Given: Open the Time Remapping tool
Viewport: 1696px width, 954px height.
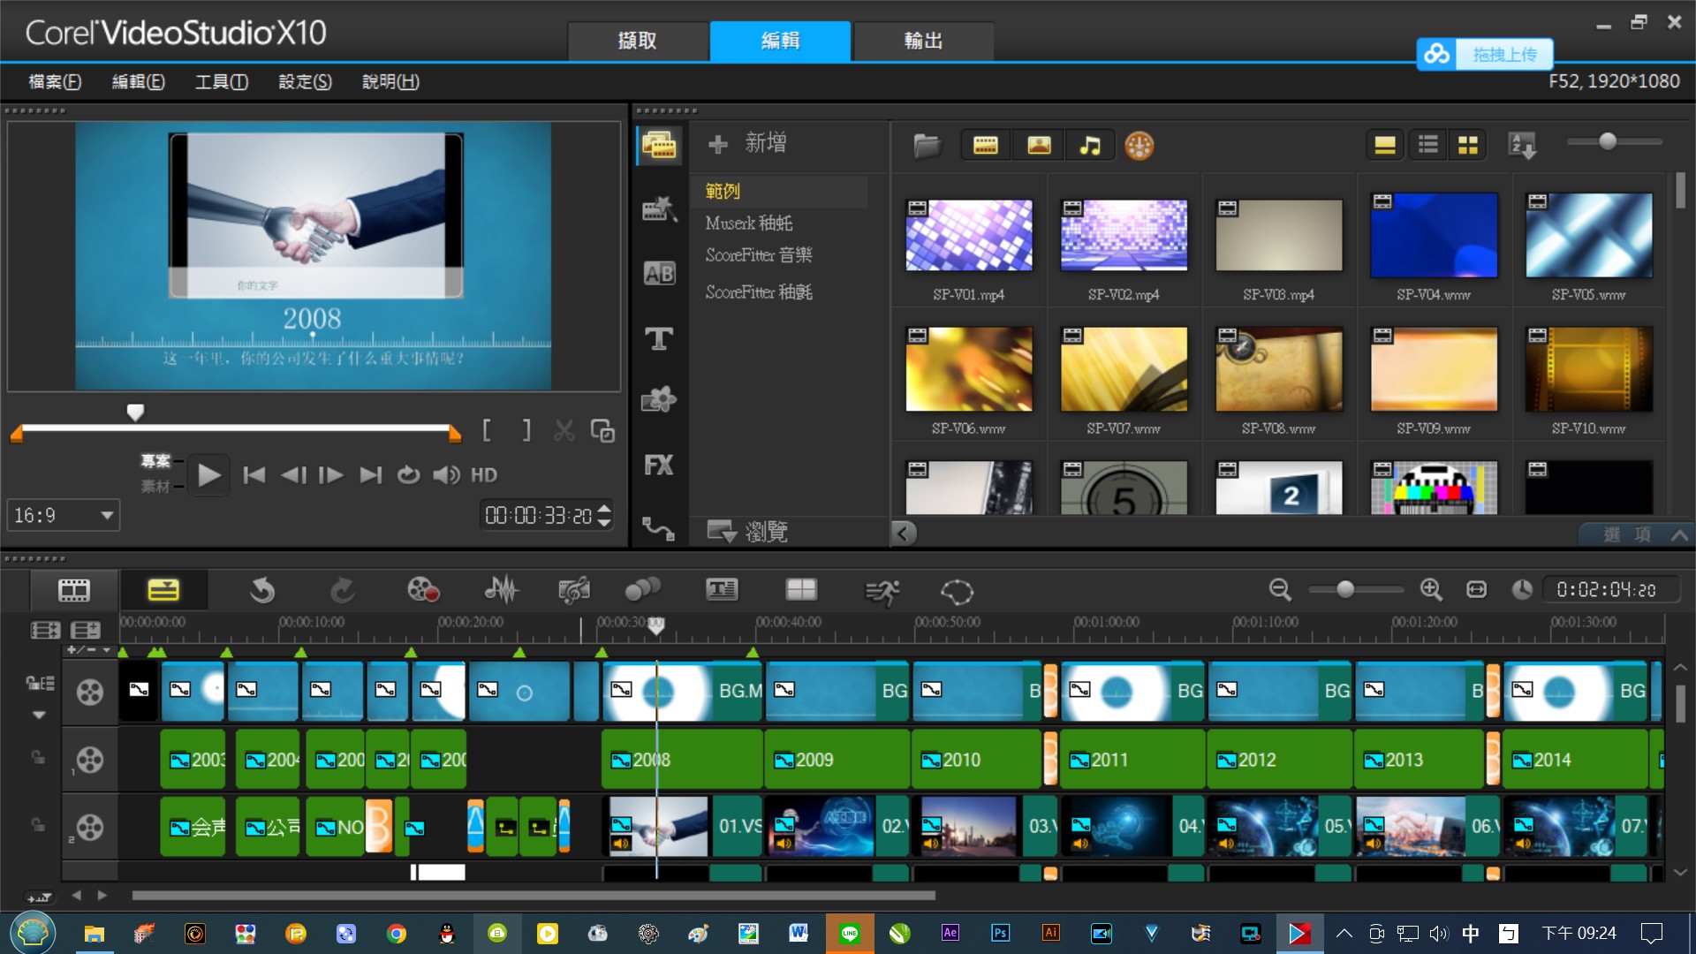Looking at the screenshot, I should pos(882,591).
